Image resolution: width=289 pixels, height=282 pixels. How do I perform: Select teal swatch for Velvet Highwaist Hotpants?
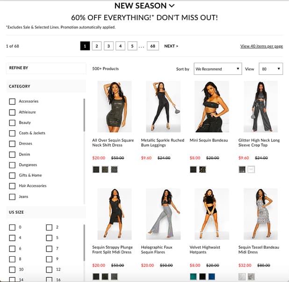(193, 277)
